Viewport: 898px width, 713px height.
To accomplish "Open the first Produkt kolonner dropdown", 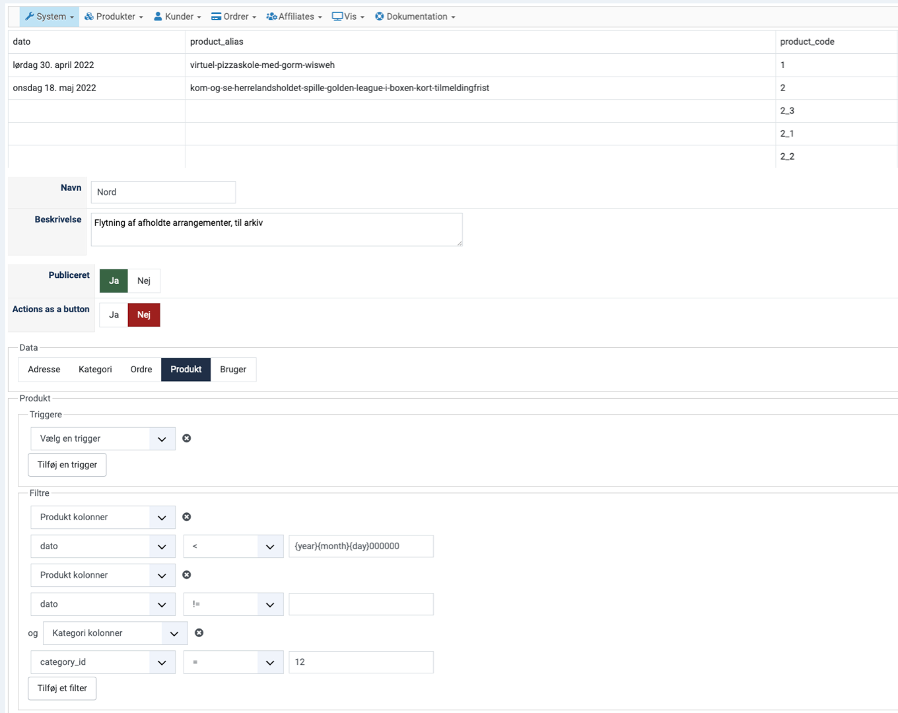I will pos(103,517).
